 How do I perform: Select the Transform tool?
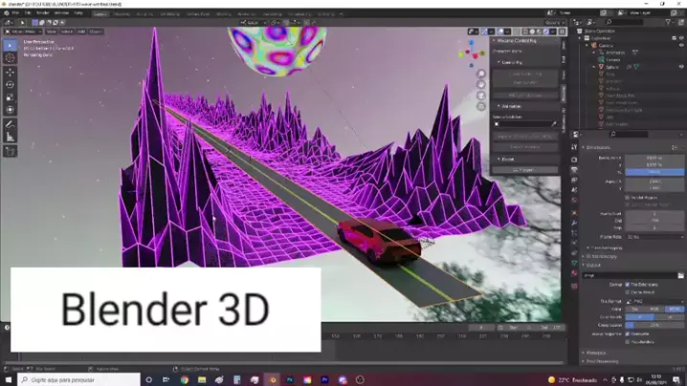(11, 110)
